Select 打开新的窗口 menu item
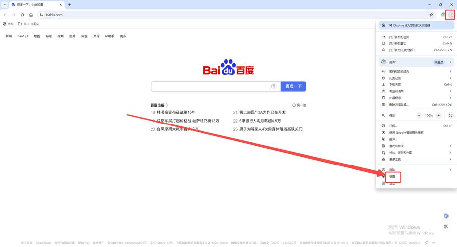Viewport: 457px width, 247px height. point(416,43)
